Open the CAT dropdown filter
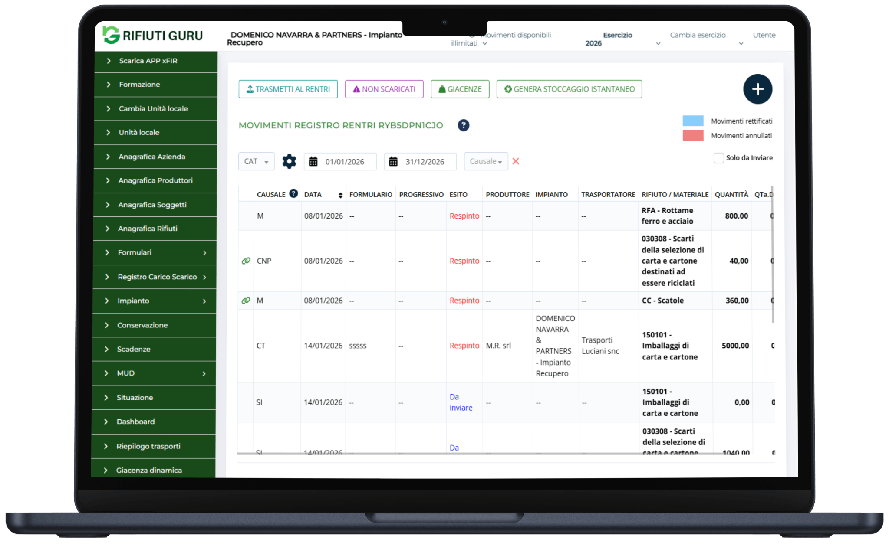Viewport: 889px width, 549px height. tap(256, 161)
